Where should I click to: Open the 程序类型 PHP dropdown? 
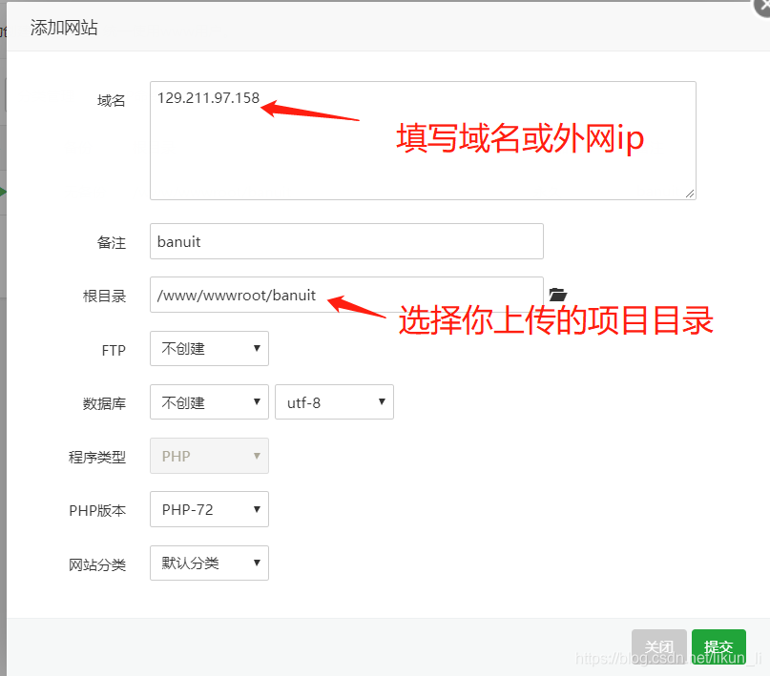click(x=209, y=456)
